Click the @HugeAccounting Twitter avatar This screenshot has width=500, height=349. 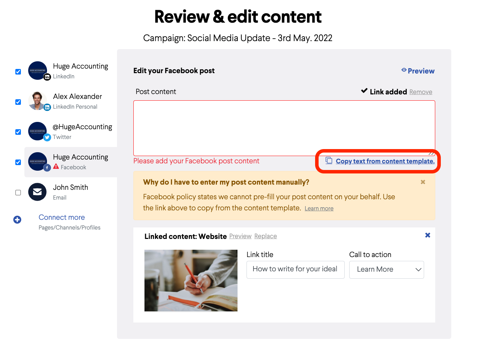pos(37,131)
